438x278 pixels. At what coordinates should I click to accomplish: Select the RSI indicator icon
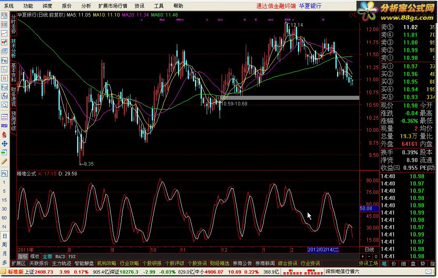(x=4, y=126)
